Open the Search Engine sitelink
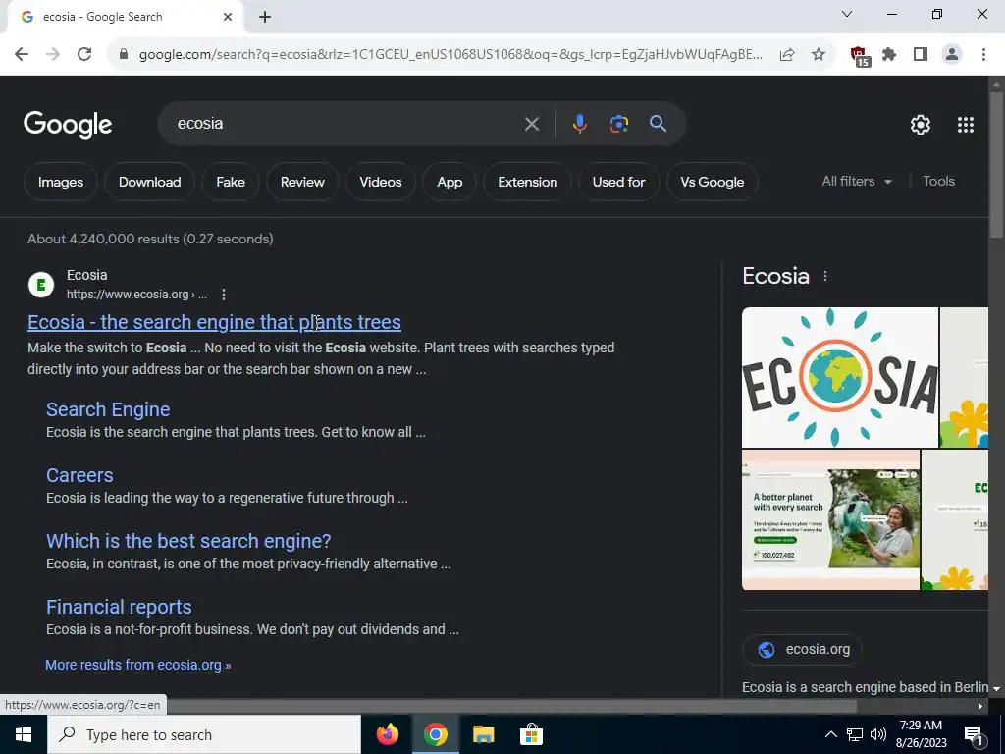 click(x=108, y=409)
